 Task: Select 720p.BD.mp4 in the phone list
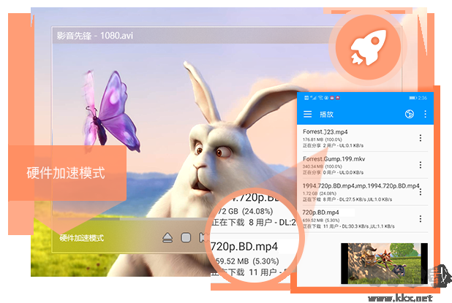[x=320, y=212]
